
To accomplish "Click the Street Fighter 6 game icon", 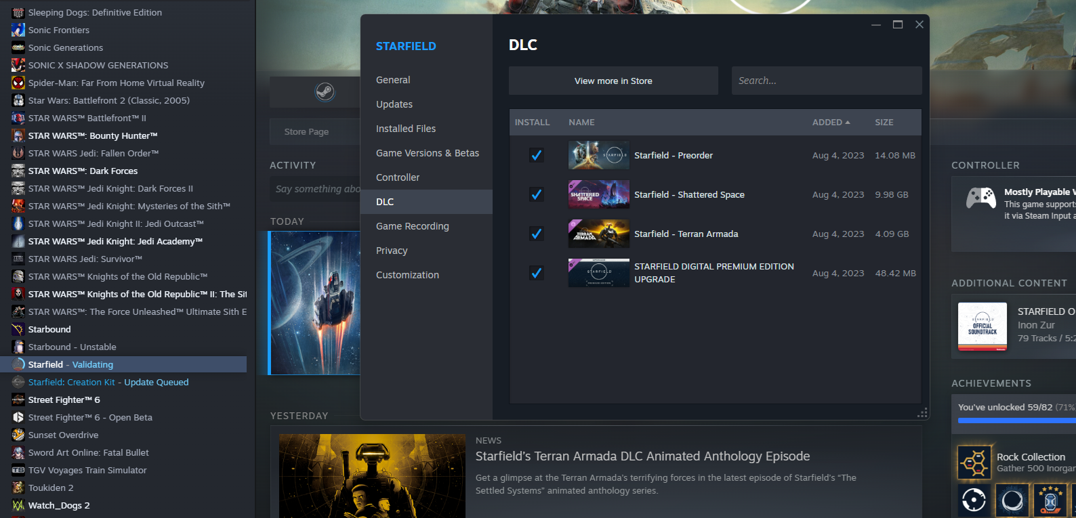I will click(x=18, y=400).
